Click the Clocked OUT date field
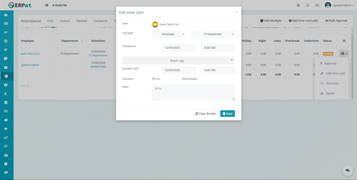Viewport: 357px width, 180px height. [x=178, y=70]
